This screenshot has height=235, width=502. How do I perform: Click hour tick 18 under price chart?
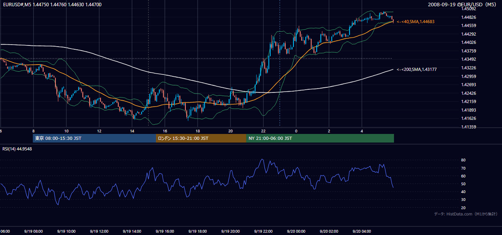point(198,131)
